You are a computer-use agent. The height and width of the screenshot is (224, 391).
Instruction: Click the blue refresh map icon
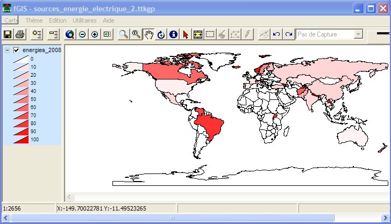pos(161,34)
